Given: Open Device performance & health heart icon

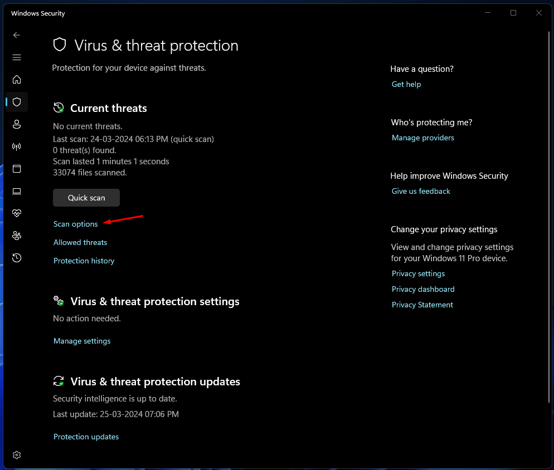Looking at the screenshot, I should (17, 213).
